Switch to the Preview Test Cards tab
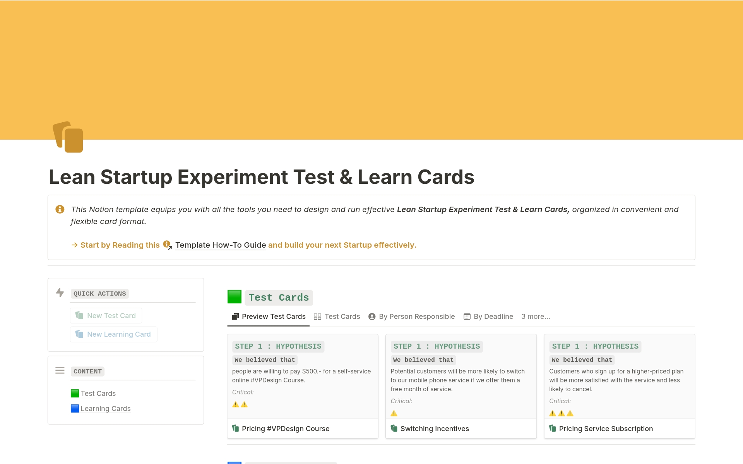743x464 pixels. [272, 317]
